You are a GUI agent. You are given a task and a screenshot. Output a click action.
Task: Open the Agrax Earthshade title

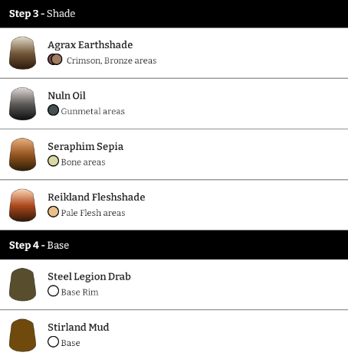tap(90, 45)
